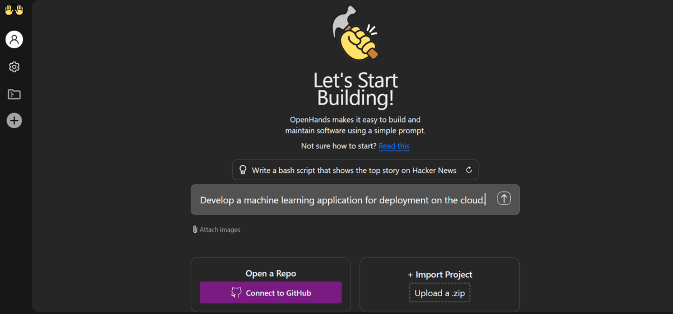Start a new project with plus icon

point(14,120)
